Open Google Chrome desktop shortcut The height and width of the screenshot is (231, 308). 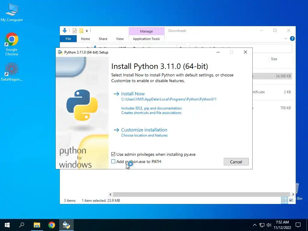[12, 44]
